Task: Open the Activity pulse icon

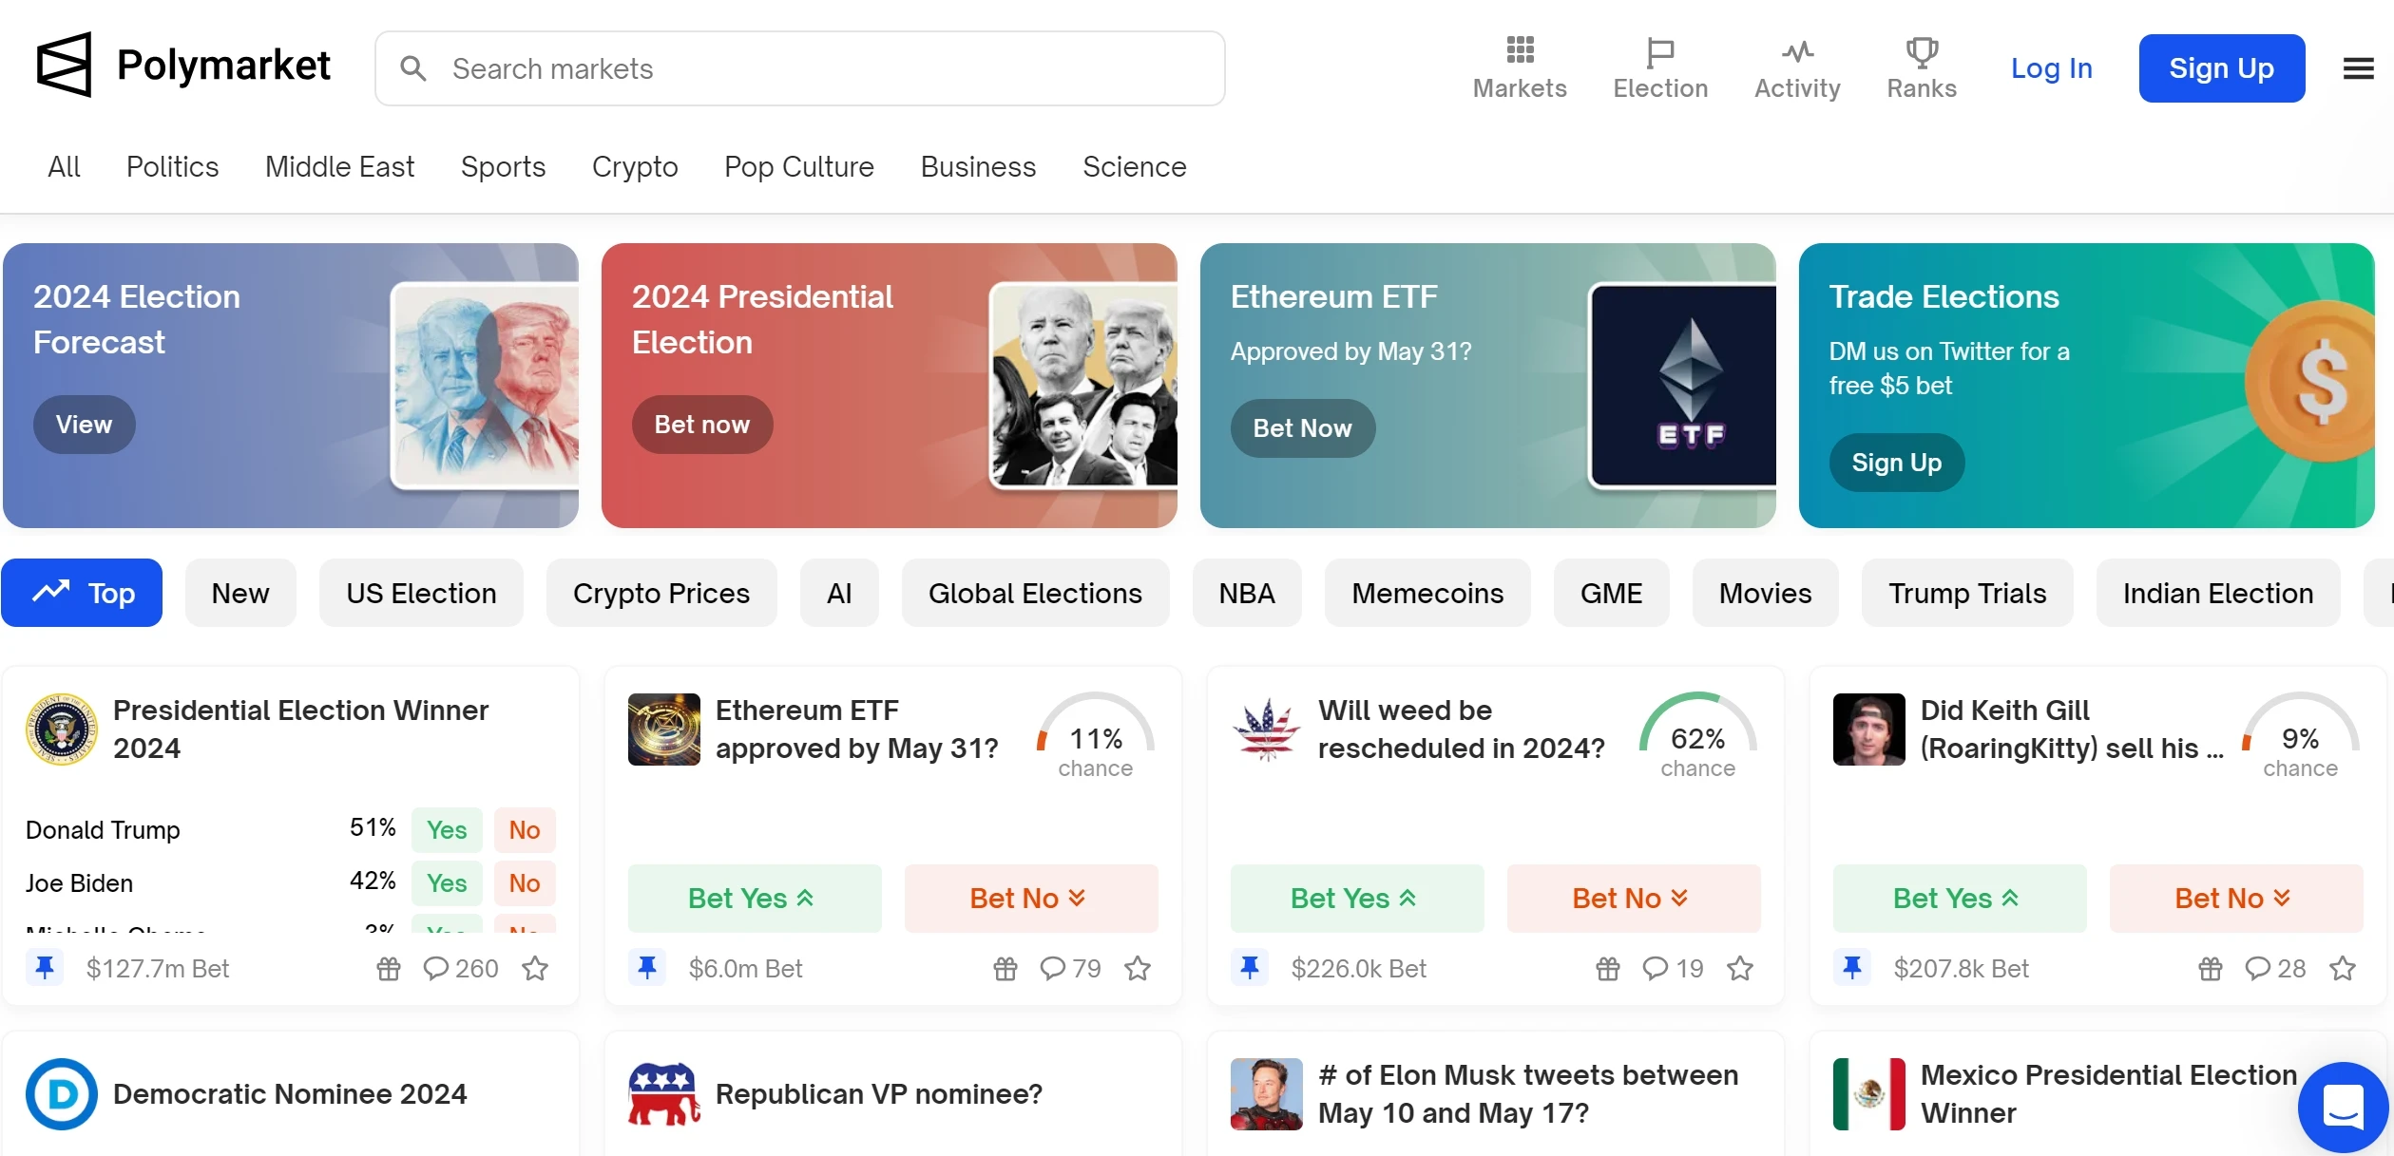Action: coord(1797,52)
